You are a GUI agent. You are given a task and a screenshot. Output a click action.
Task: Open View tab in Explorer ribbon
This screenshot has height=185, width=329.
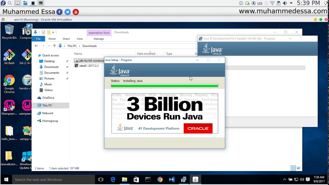(80, 39)
